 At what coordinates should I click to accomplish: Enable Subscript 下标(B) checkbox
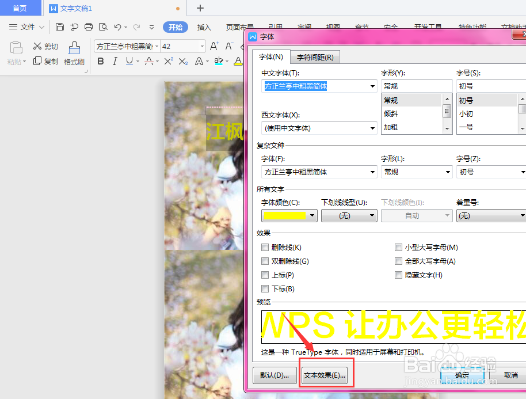tap(265, 288)
